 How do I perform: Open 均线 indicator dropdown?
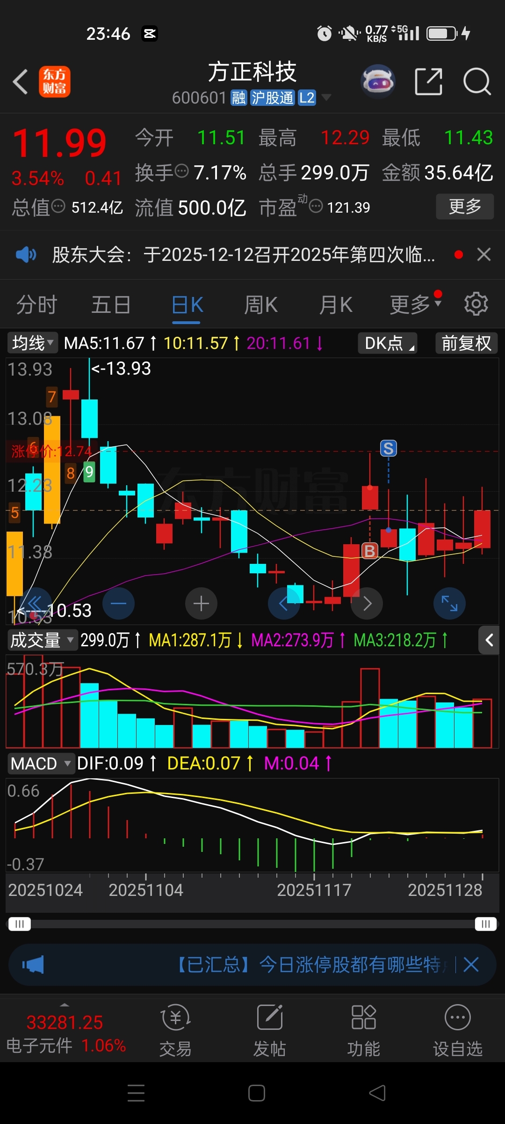(x=32, y=343)
